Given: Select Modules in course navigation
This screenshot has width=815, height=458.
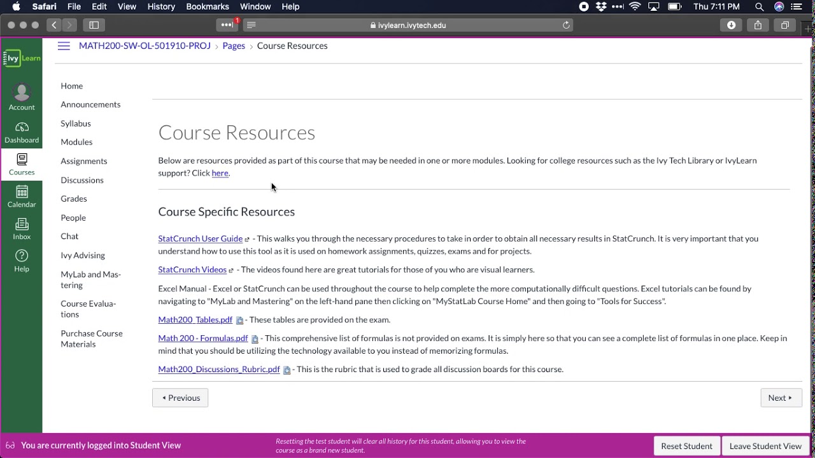Looking at the screenshot, I should (76, 142).
